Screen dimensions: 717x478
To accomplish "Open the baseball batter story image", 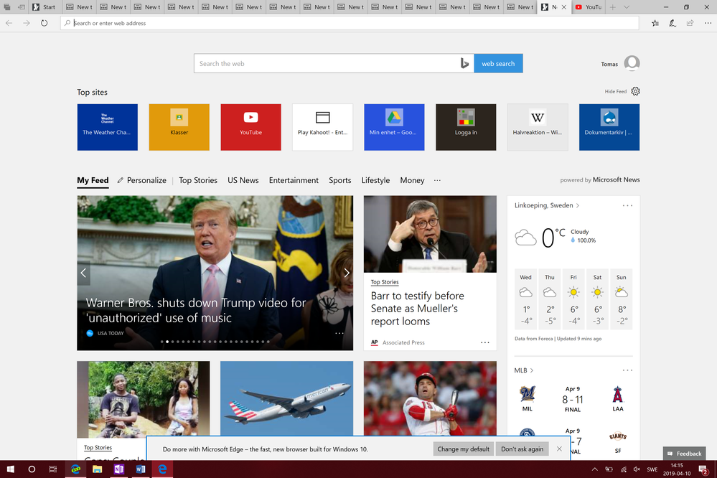I will click(x=431, y=398).
